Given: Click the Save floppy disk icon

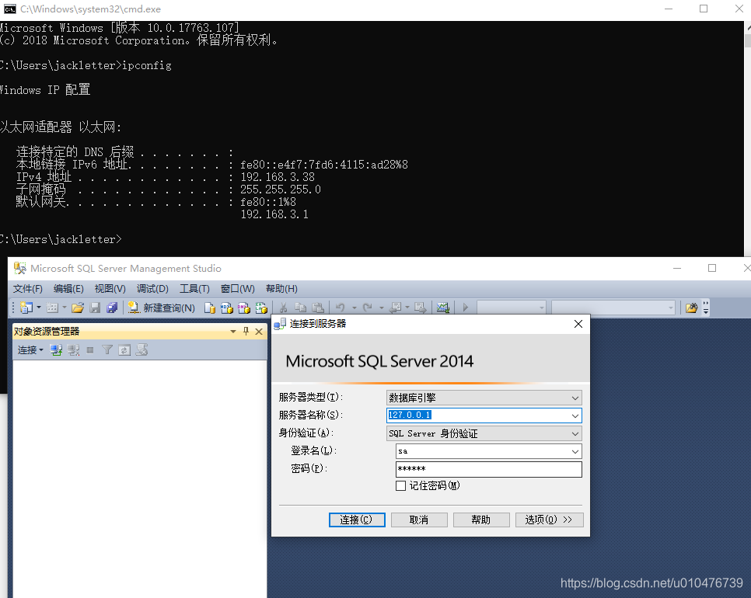Looking at the screenshot, I should (95, 308).
